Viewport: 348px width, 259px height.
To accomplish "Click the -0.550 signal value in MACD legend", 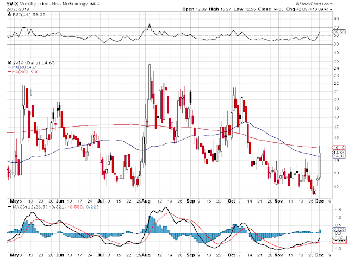I will 75,207.
